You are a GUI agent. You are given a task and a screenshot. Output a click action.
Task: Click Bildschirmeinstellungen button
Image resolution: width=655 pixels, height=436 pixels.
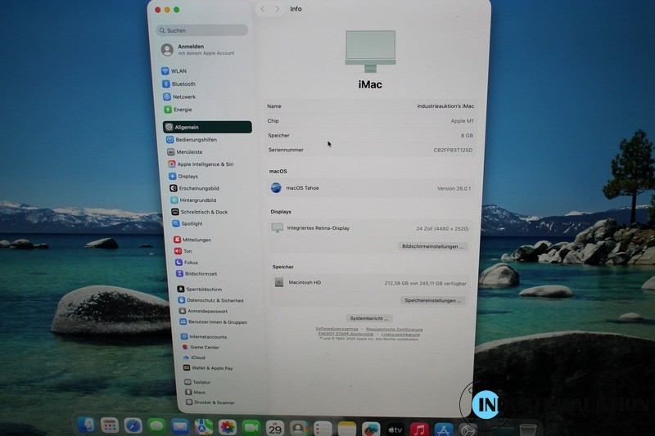432,246
